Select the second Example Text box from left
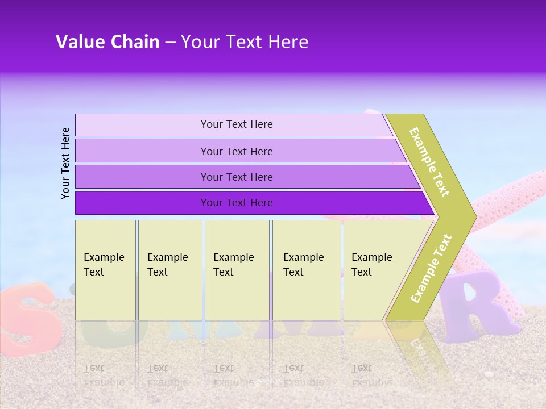The width and height of the screenshot is (546, 409). [x=170, y=269]
